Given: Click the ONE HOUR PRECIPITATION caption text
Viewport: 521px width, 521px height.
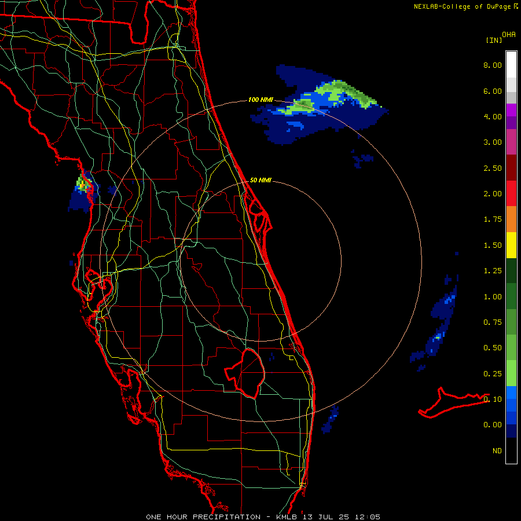Looking at the screenshot, I should pos(203,517).
